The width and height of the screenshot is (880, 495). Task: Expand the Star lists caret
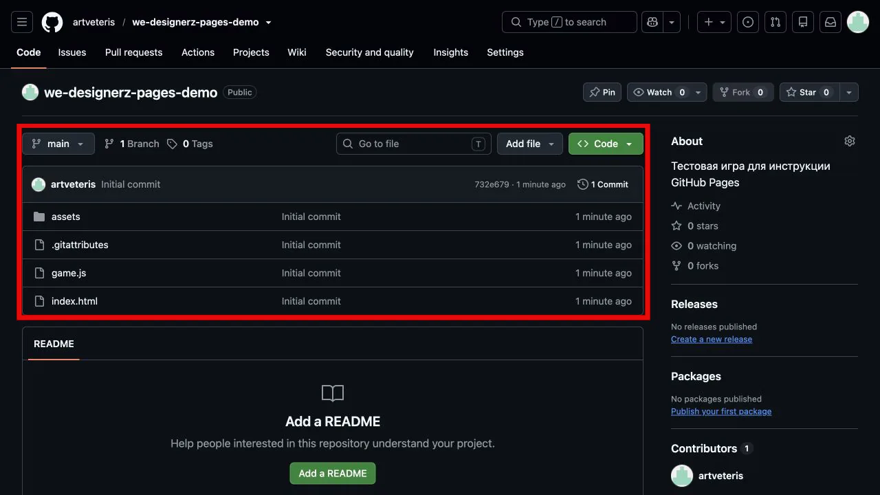[849, 92]
